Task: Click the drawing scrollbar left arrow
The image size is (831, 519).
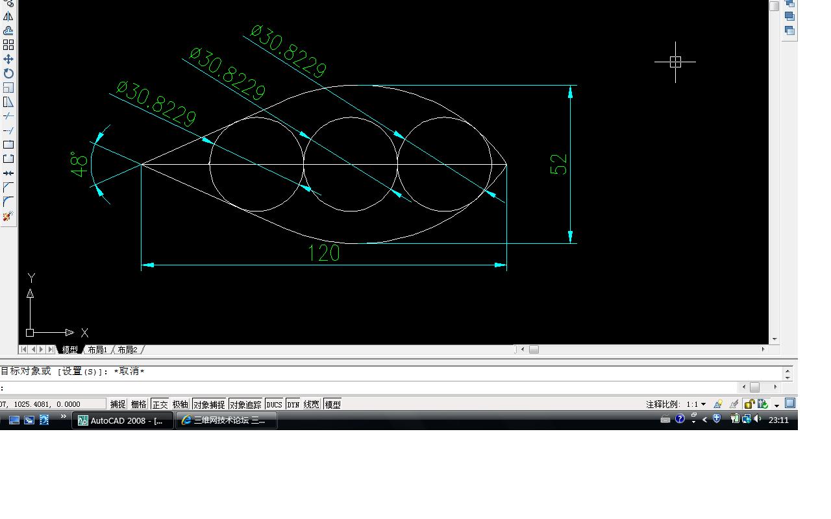Action: click(x=523, y=349)
